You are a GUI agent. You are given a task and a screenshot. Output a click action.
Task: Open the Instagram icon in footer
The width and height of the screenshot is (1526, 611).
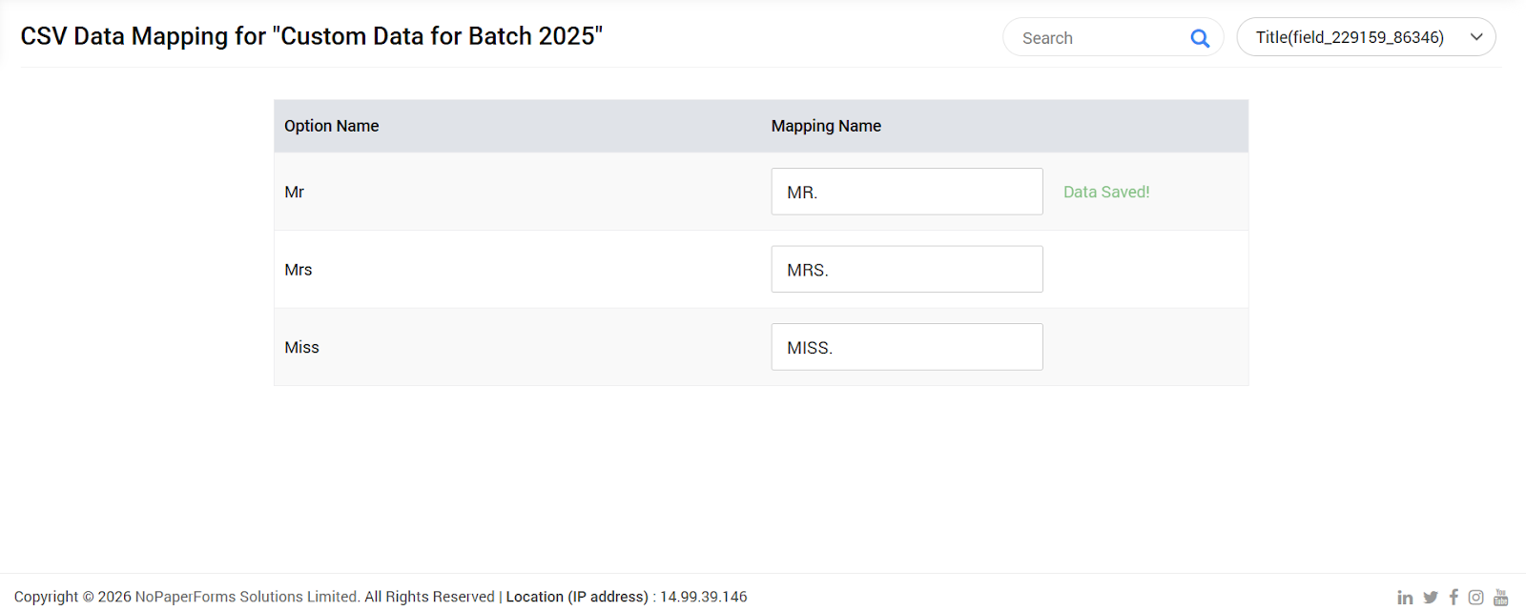pyautogui.click(x=1475, y=598)
